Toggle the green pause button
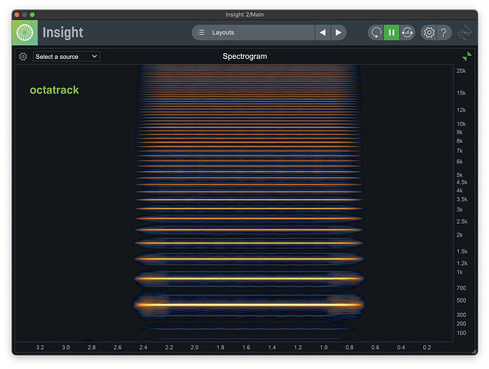Viewport: 489px width, 369px height. point(391,32)
